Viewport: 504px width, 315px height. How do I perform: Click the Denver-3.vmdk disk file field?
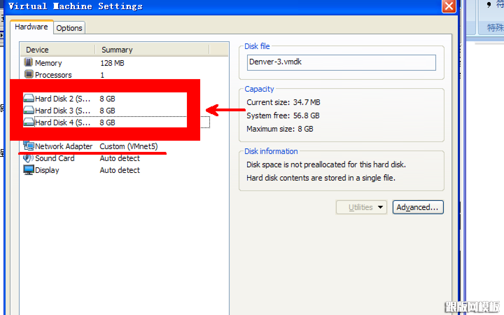(x=341, y=62)
